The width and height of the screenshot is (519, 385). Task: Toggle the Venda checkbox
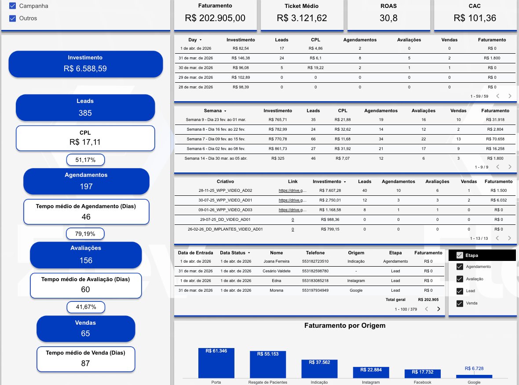pos(460,303)
